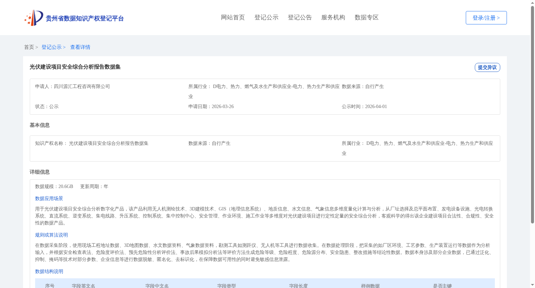
Task: Click the 数据应用场景 subheading
Action: coord(49,198)
